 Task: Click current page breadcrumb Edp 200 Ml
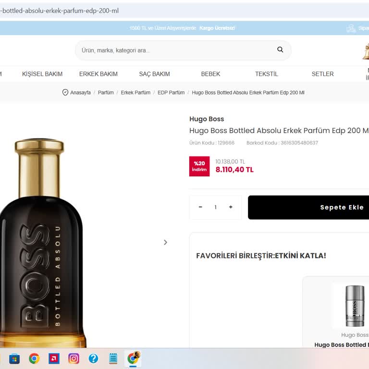point(248,92)
